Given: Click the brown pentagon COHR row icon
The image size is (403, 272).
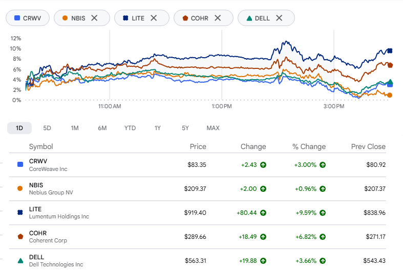Looking at the screenshot, I should 20,236.
